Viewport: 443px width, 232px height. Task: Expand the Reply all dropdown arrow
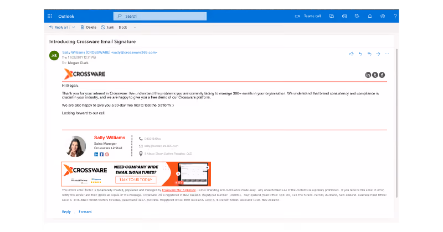[x=74, y=28]
